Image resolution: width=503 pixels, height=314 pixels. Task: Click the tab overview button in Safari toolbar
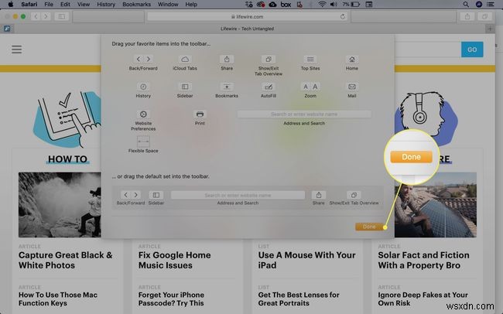pos(484,16)
